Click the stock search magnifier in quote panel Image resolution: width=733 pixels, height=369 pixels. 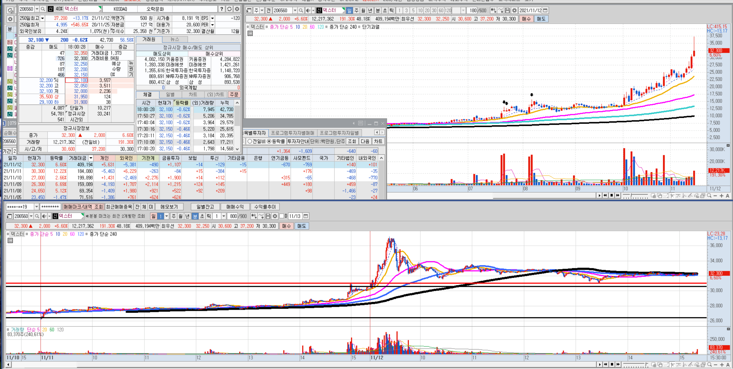click(x=43, y=9)
